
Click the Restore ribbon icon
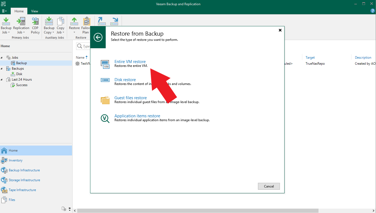[x=74, y=21]
